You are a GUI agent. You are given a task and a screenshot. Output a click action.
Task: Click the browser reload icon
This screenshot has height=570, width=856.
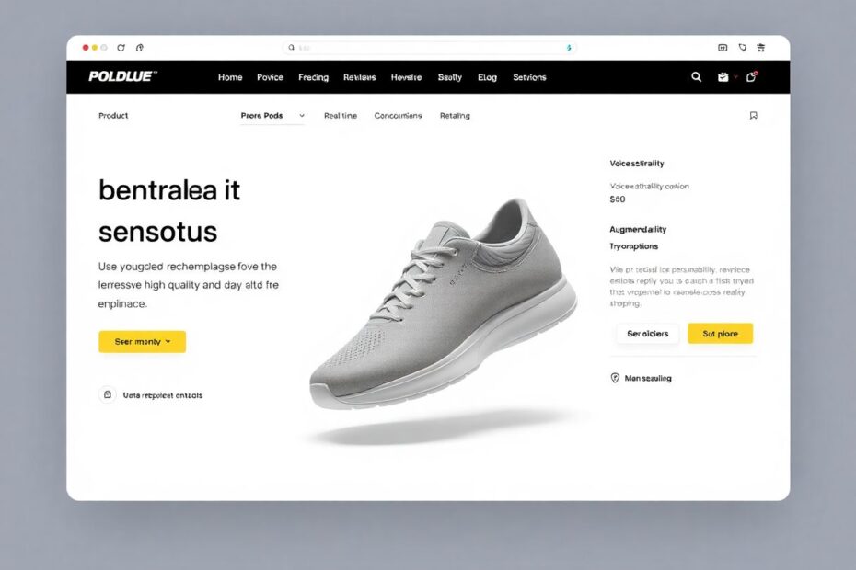point(121,48)
